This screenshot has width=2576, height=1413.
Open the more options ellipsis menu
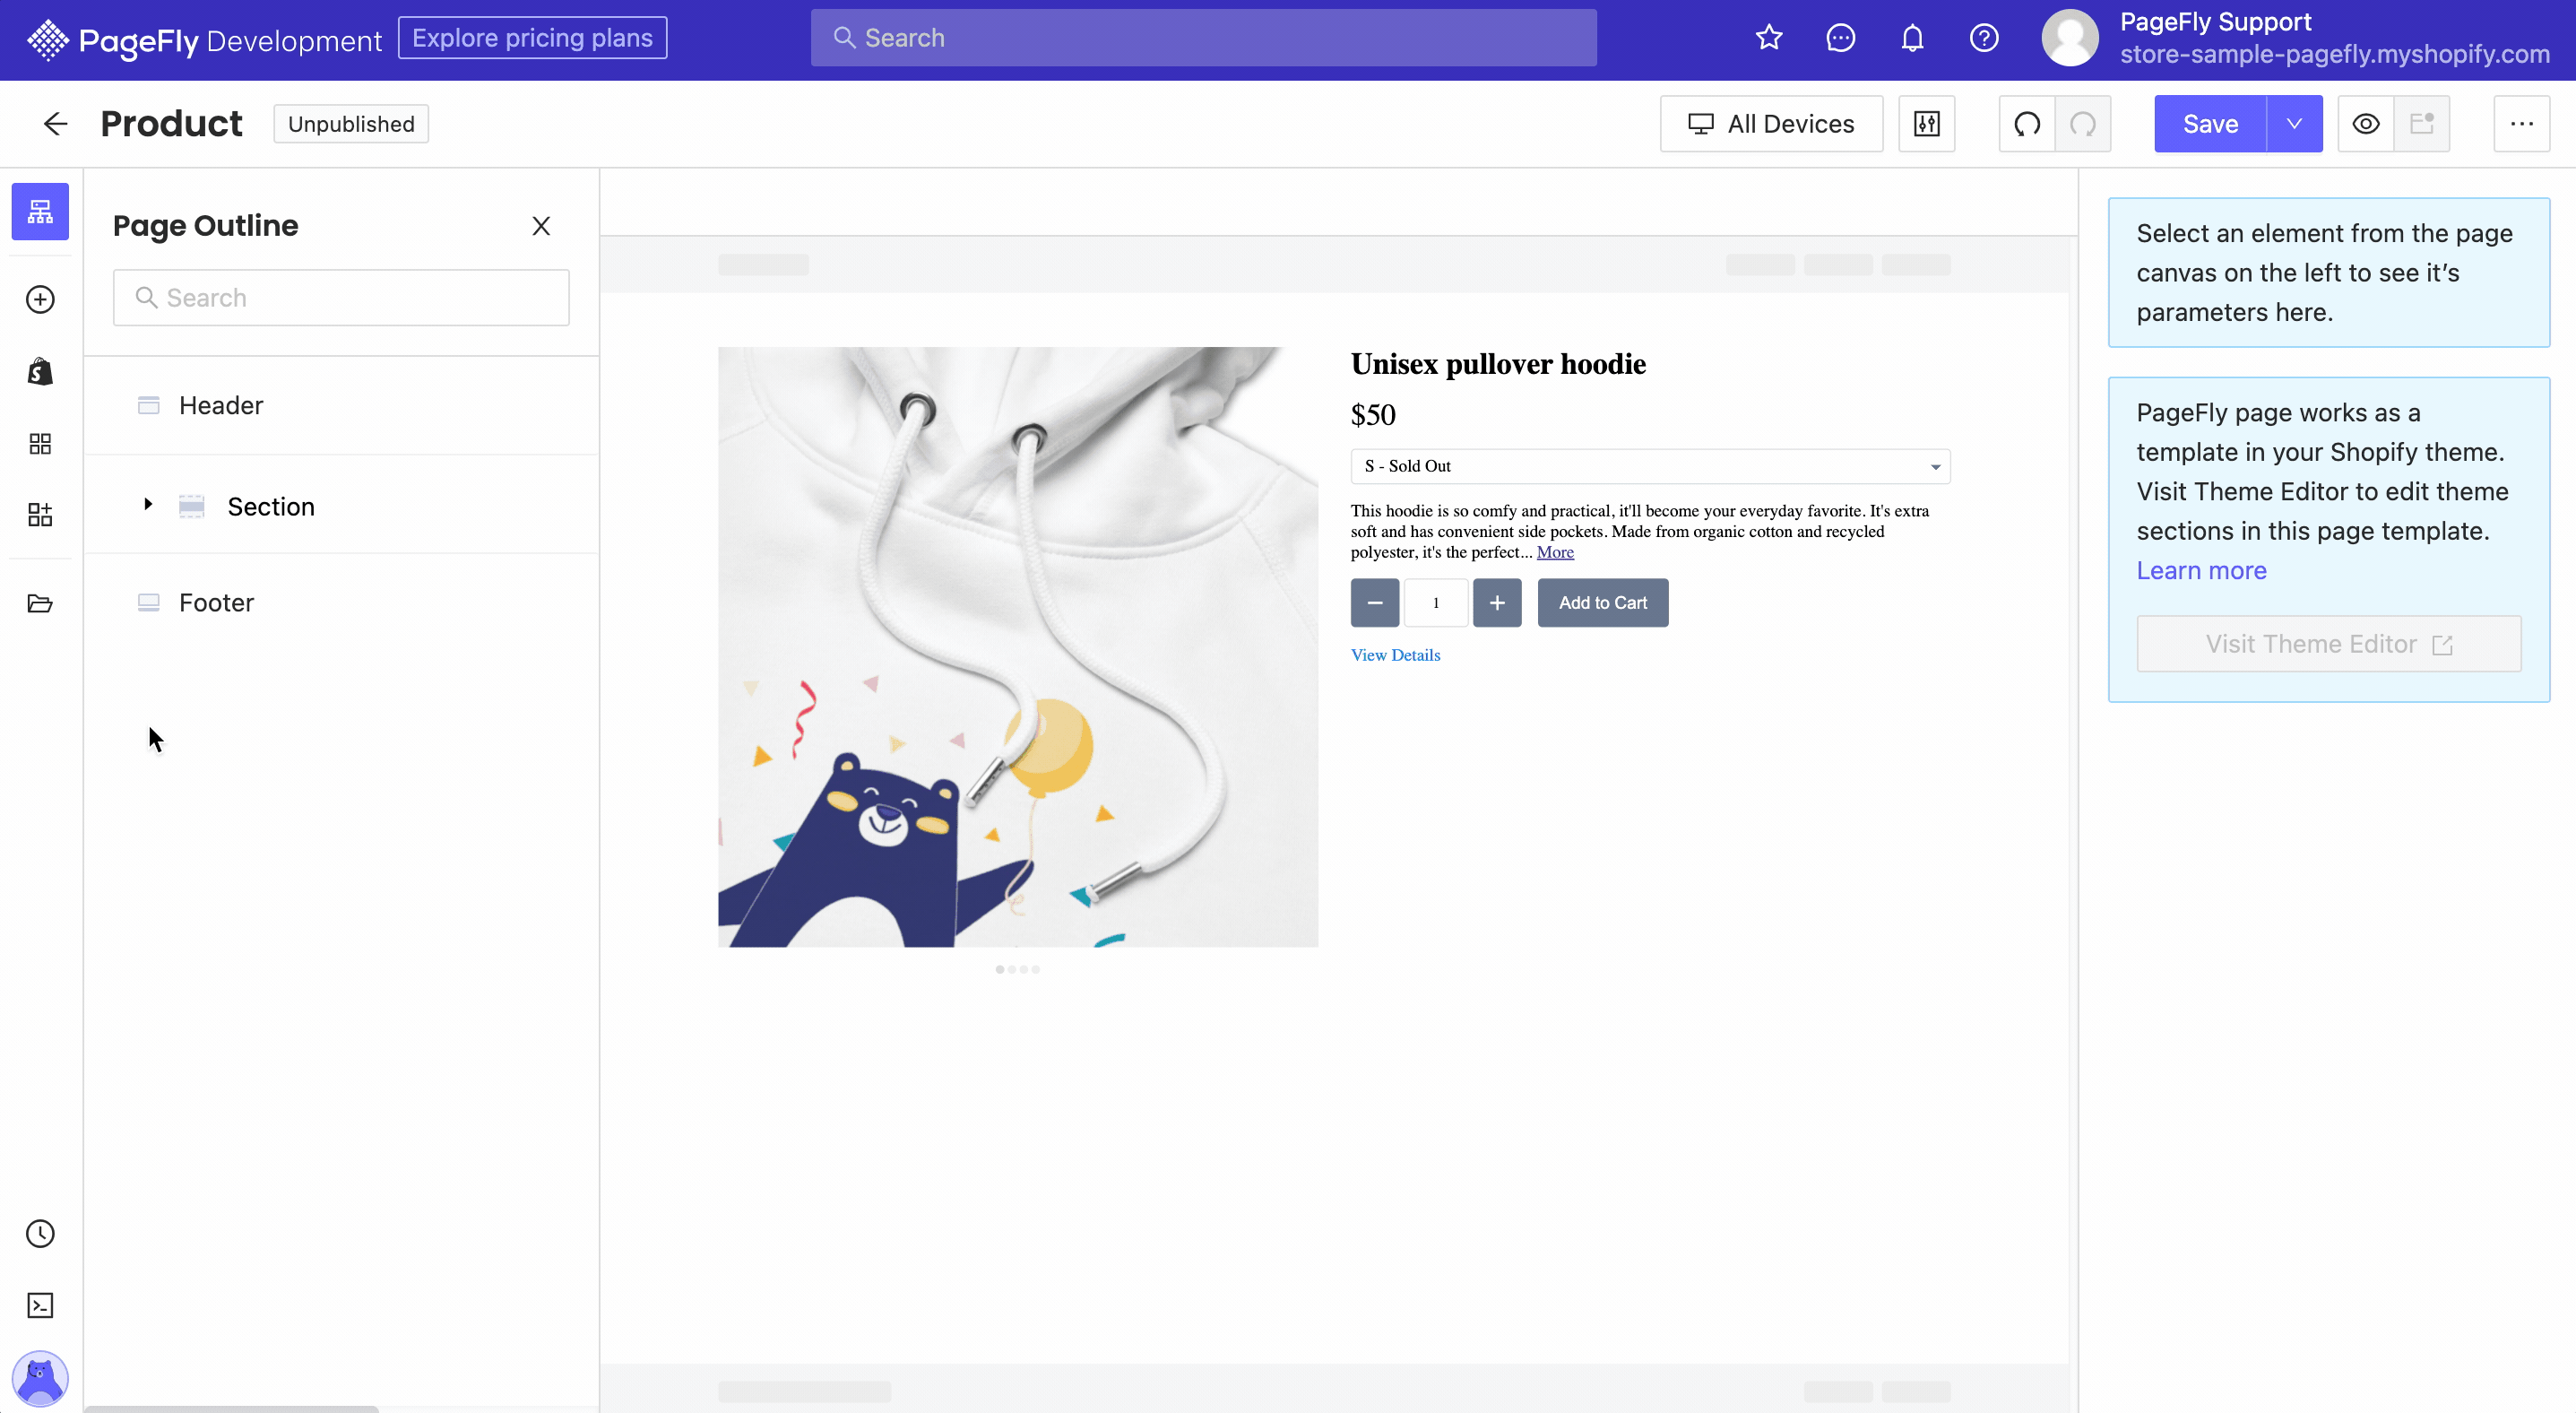[x=2522, y=124]
